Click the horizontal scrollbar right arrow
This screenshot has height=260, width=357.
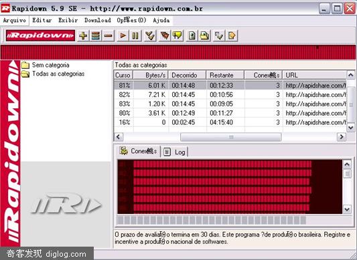tap(342, 137)
